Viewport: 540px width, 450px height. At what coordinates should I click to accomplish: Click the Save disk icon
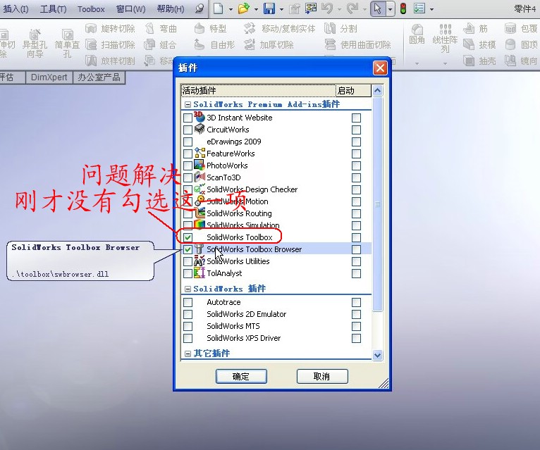coord(269,8)
